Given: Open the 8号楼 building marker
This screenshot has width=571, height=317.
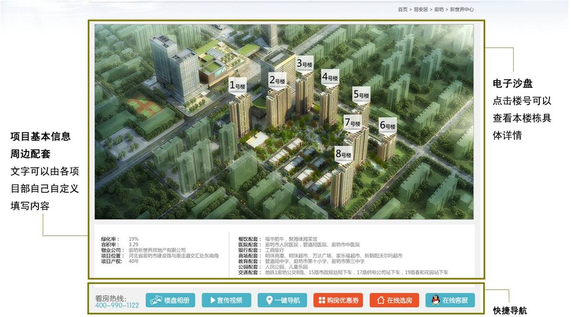Looking at the screenshot, I should tap(344, 154).
